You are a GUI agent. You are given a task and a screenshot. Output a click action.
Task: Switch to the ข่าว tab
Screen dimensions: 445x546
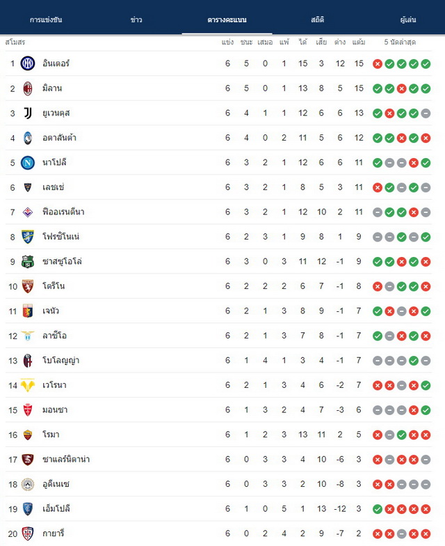coord(136,19)
